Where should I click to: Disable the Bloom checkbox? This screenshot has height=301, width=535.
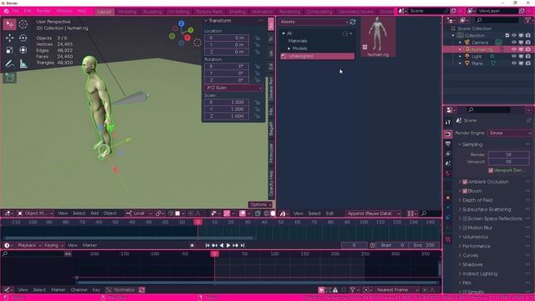point(465,191)
